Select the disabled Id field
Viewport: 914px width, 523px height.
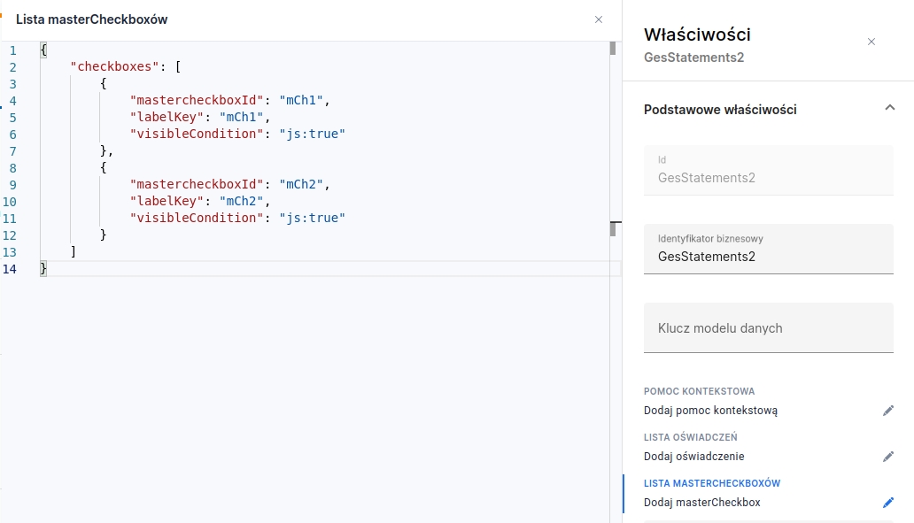click(768, 177)
